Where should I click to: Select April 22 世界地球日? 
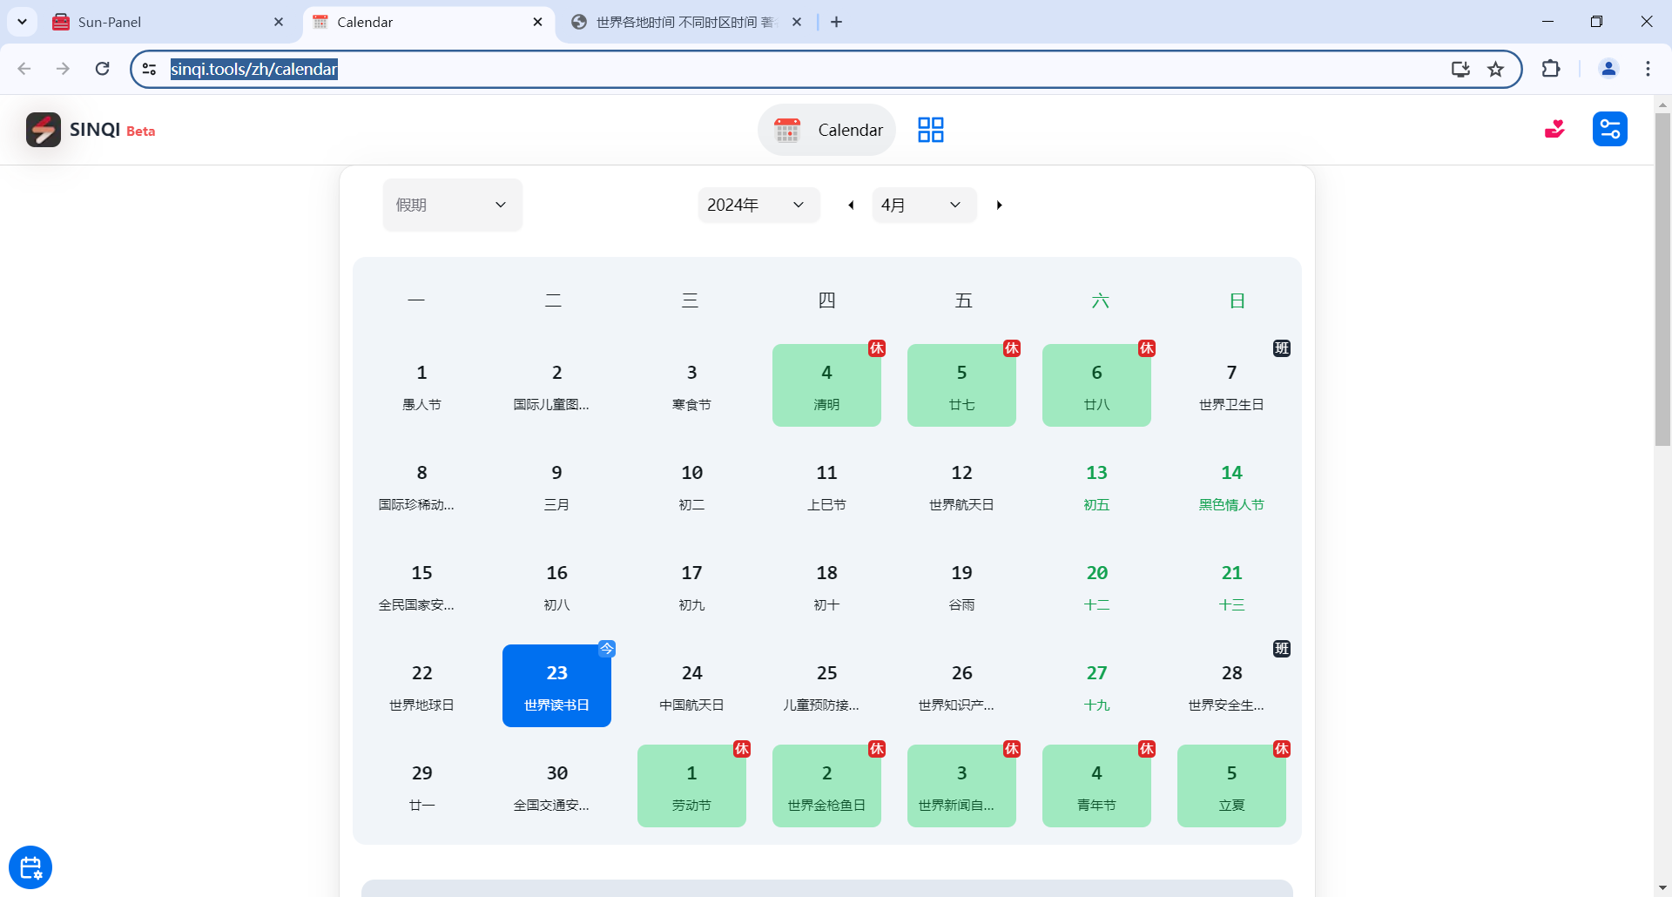(x=421, y=686)
